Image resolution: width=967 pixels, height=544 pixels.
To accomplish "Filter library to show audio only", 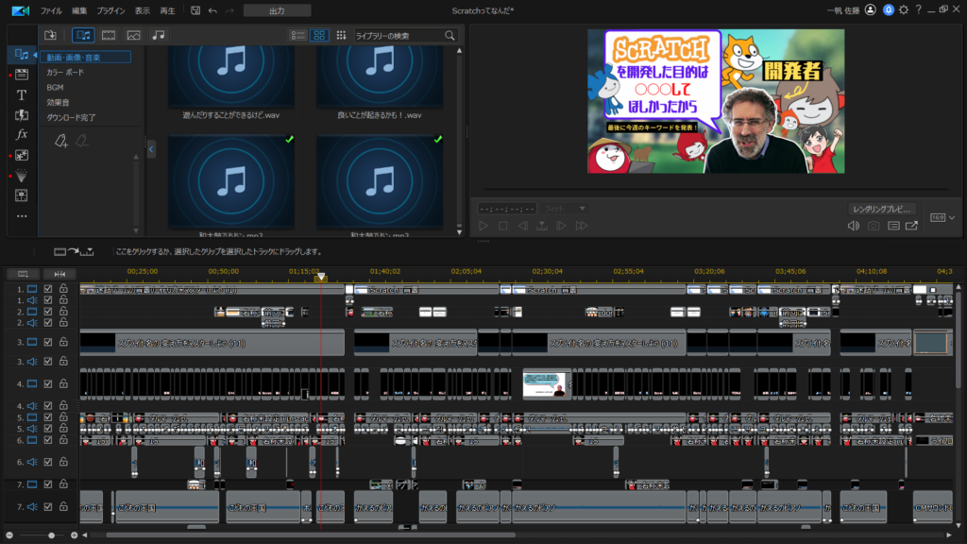I will 159,35.
